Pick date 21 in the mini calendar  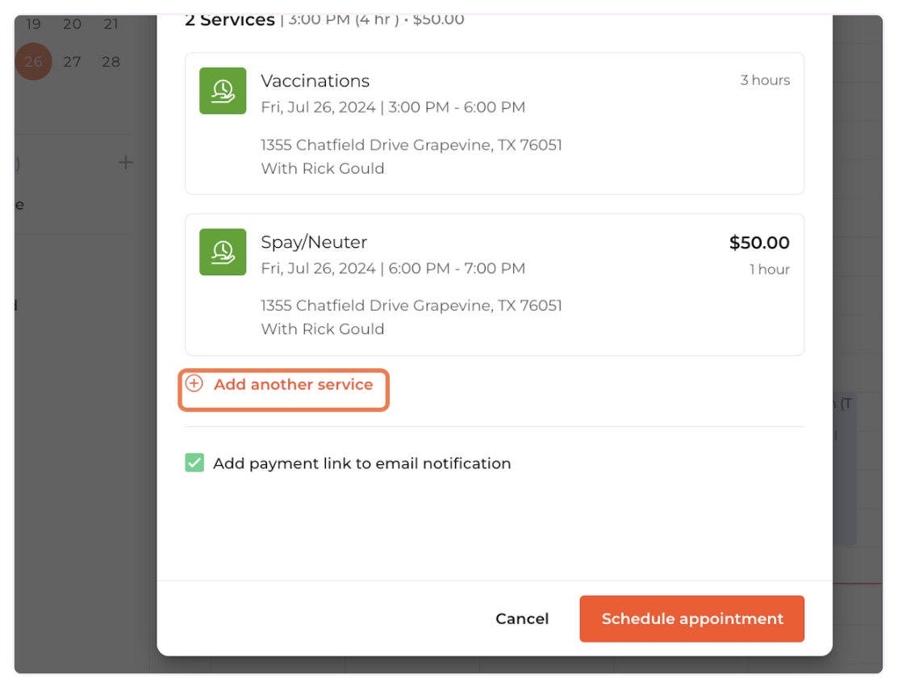pos(111,24)
